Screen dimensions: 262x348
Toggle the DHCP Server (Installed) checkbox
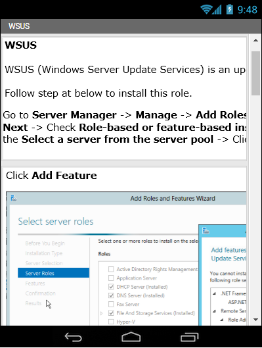point(111,287)
